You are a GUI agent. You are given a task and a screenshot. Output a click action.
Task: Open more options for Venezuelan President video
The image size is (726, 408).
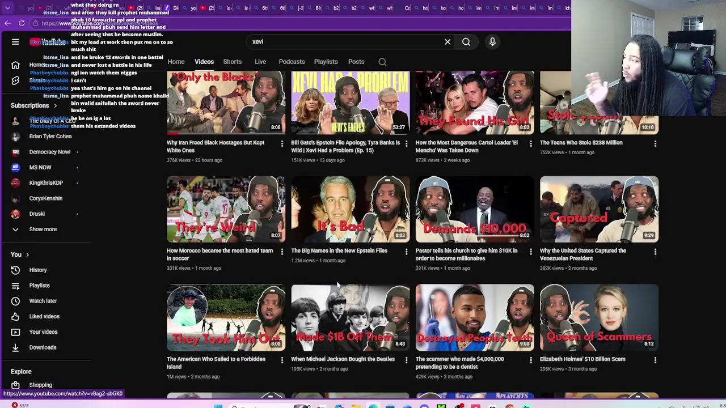pyautogui.click(x=655, y=252)
